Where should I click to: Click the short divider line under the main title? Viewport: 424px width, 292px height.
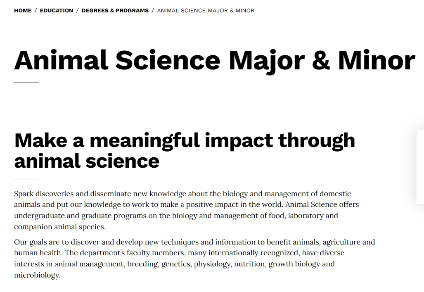point(26,82)
